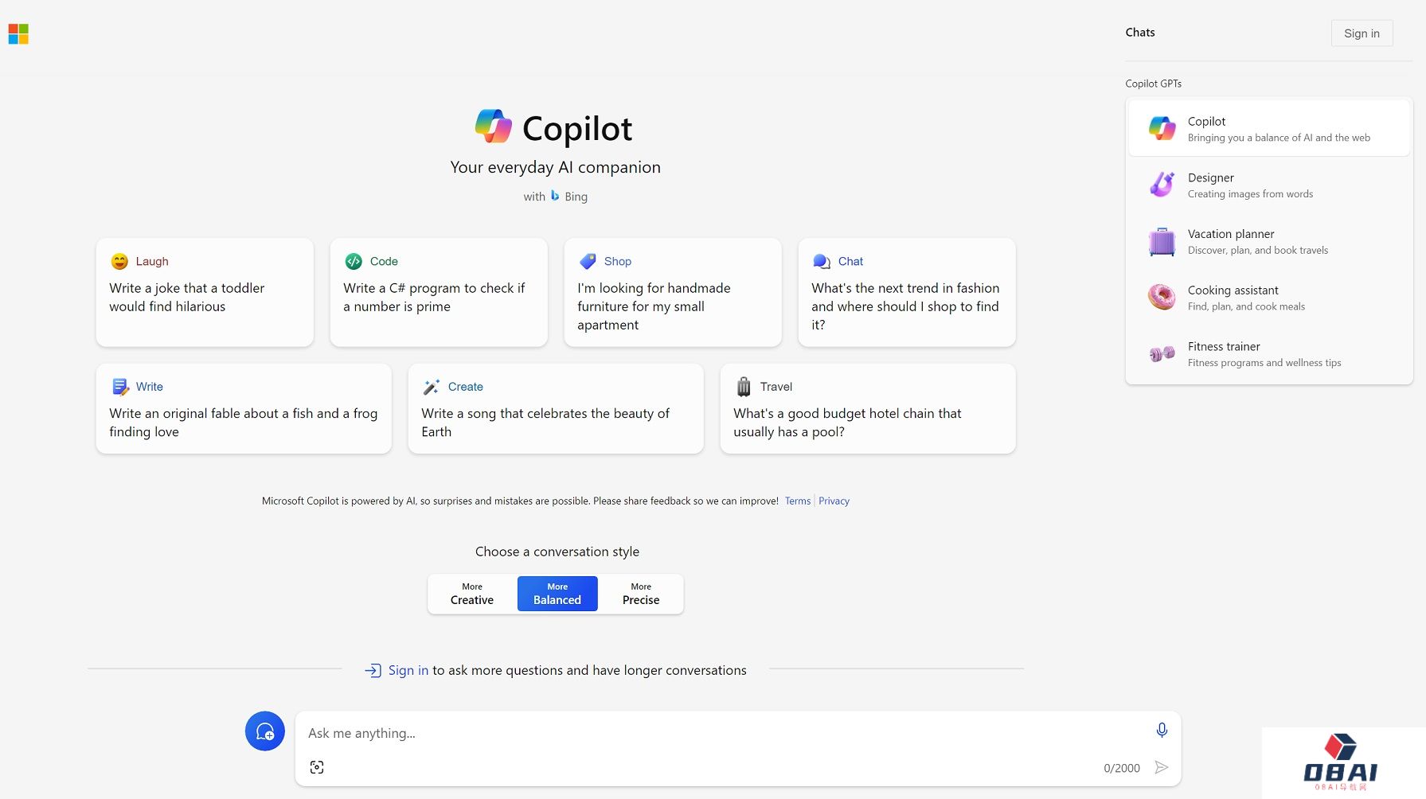Open the Designer GPT

pyautogui.click(x=1268, y=184)
